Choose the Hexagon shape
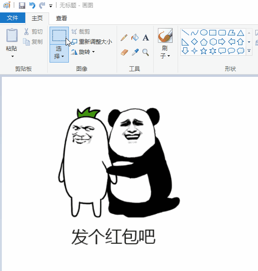This screenshot has height=271, width=258. click(x=213, y=42)
